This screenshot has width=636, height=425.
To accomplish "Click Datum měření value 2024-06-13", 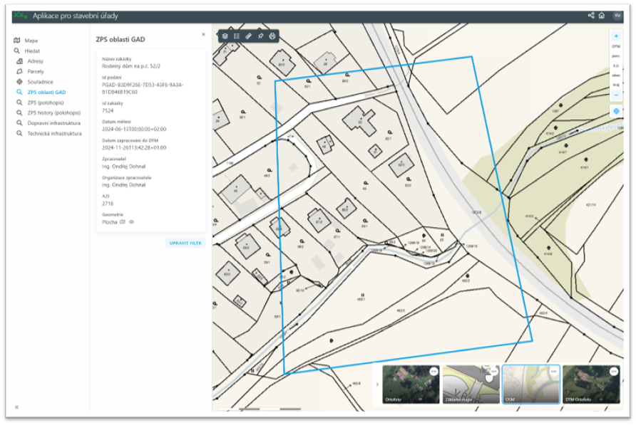I will (134, 130).
